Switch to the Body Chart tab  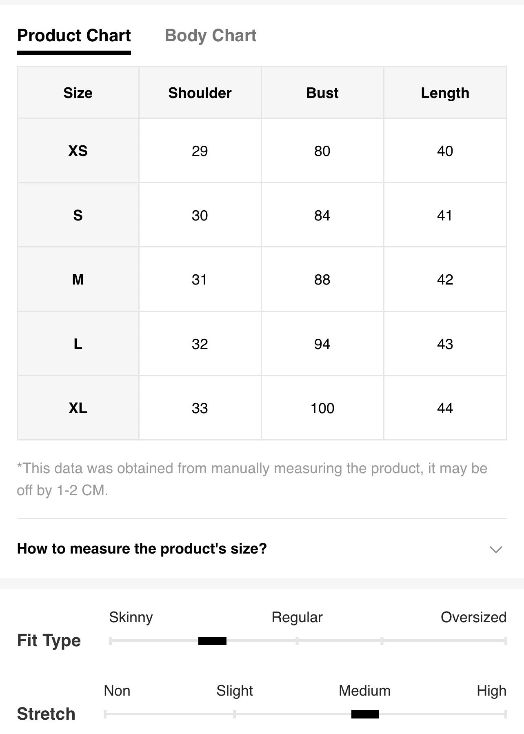[x=211, y=36]
